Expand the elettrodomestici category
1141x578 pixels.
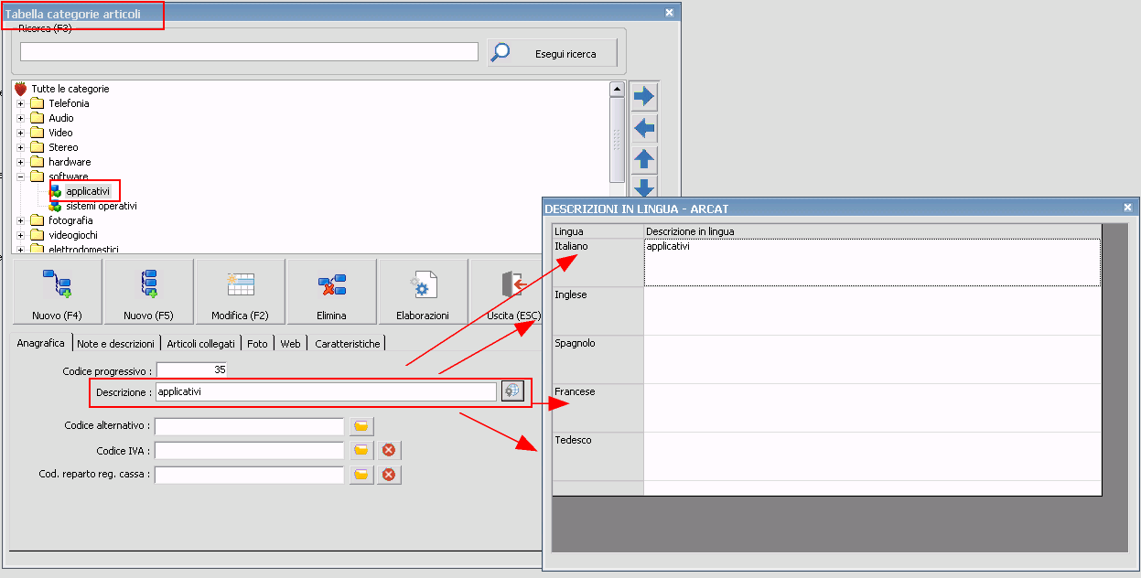pos(21,249)
